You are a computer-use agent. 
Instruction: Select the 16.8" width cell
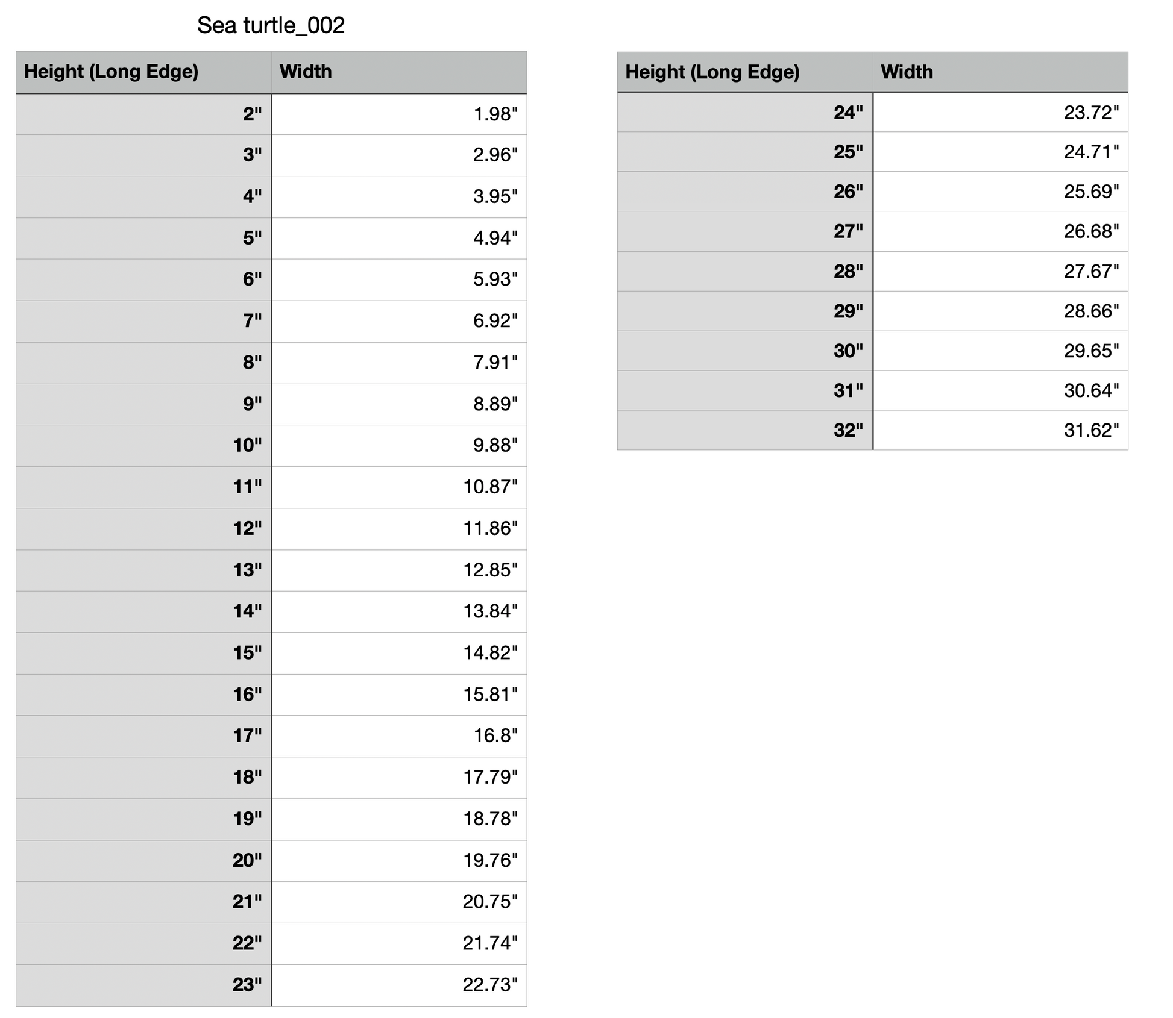pos(399,735)
